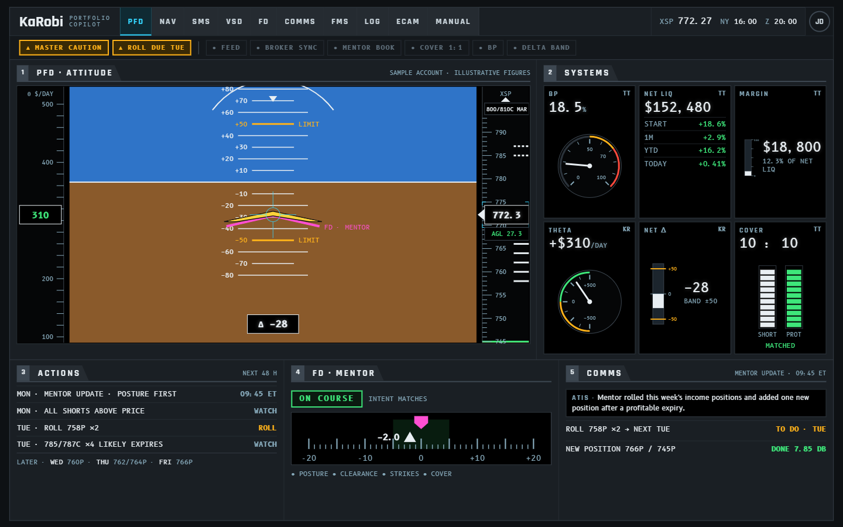This screenshot has height=527, width=843.
Task: Click the 772.3 price readout box
Action: 506,215
